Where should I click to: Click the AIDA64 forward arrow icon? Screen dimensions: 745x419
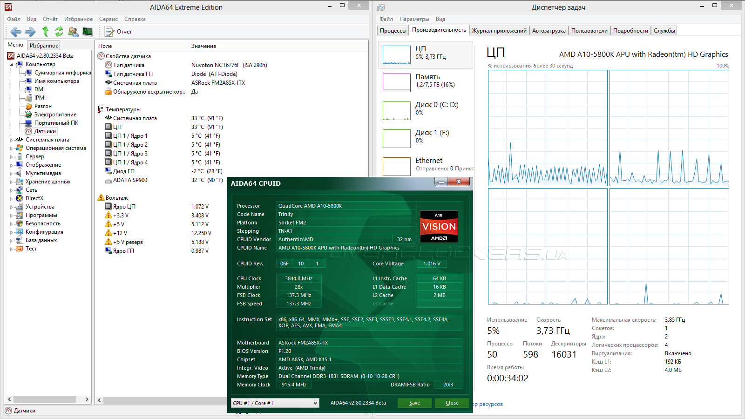[30, 32]
